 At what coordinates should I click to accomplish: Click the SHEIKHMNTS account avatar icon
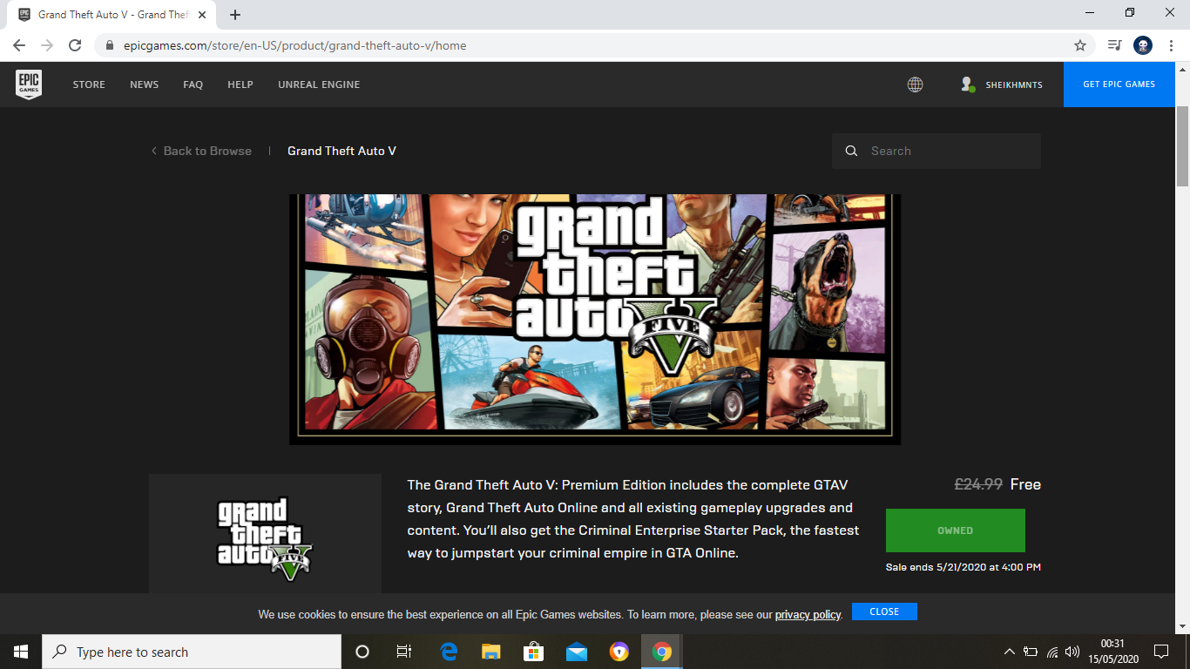[967, 84]
